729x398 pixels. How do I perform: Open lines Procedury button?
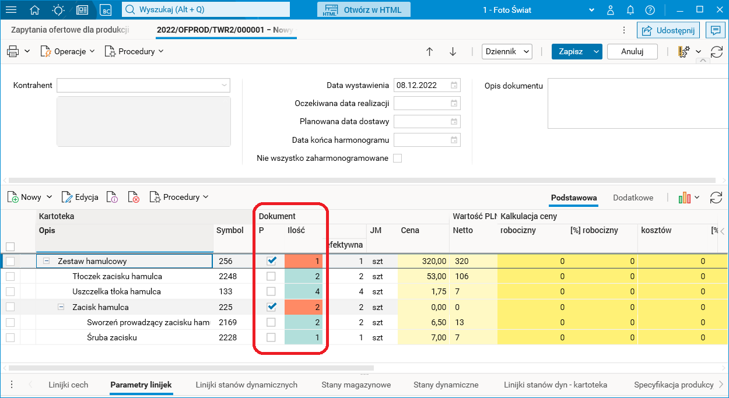[x=179, y=197]
